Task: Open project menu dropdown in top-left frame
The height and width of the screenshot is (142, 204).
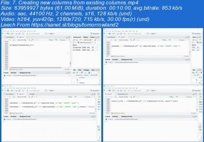Action: tap(95, 34)
